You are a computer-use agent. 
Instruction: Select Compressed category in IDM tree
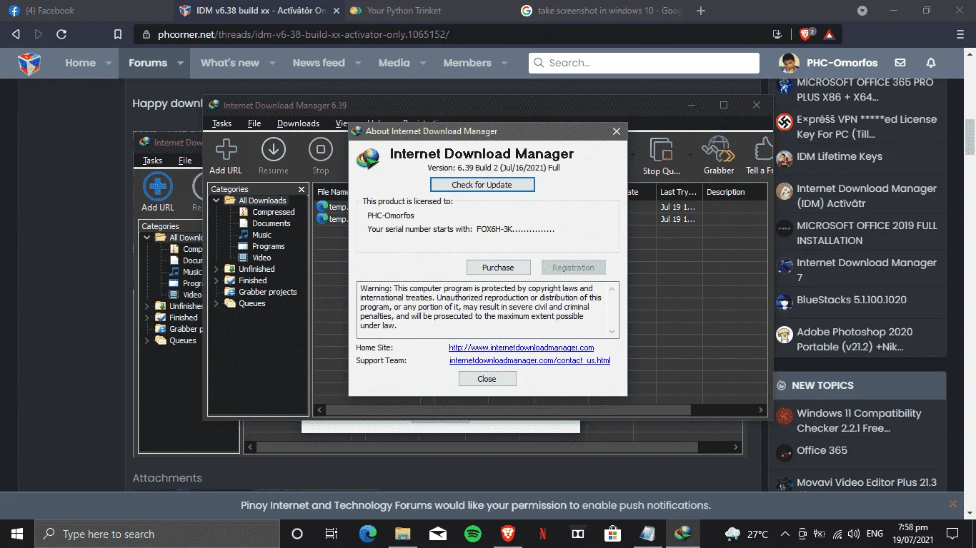[x=273, y=212]
